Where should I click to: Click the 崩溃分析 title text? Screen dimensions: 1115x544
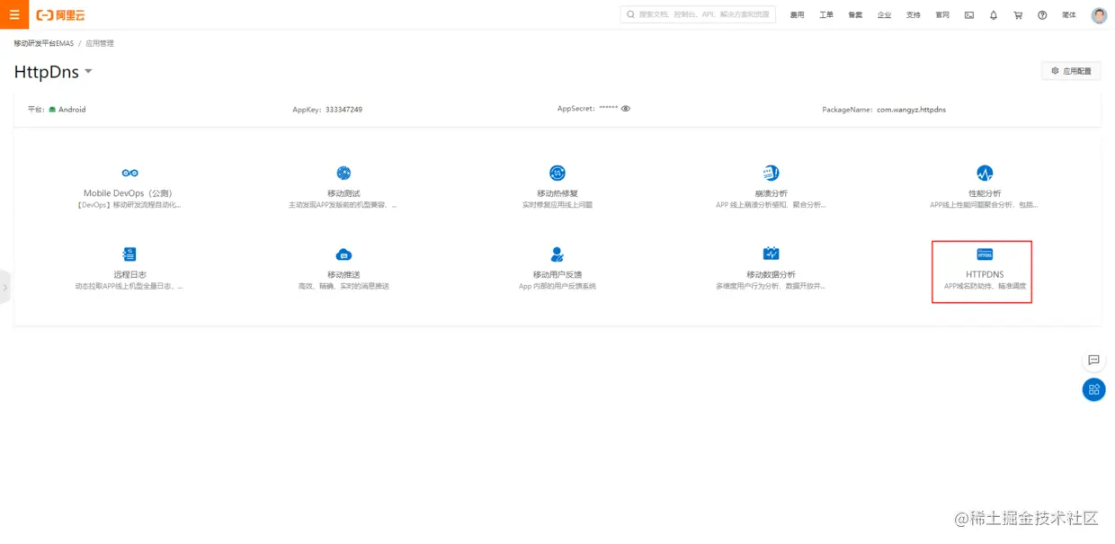pyautogui.click(x=771, y=193)
